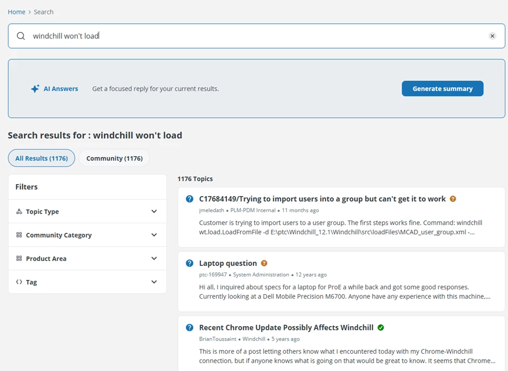Click the 1176 Topics count text
The height and width of the screenshot is (371, 508).
coord(195,179)
